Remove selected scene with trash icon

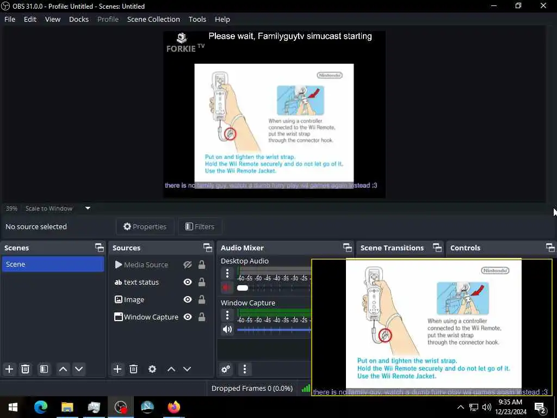point(25,369)
